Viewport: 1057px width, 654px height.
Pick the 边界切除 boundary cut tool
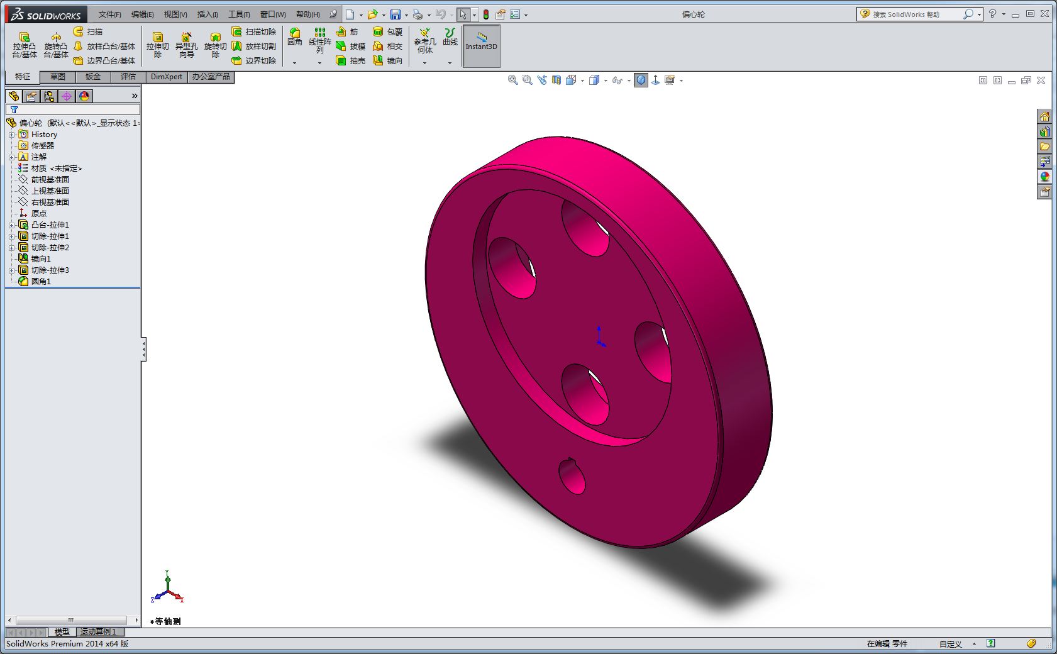[254, 60]
